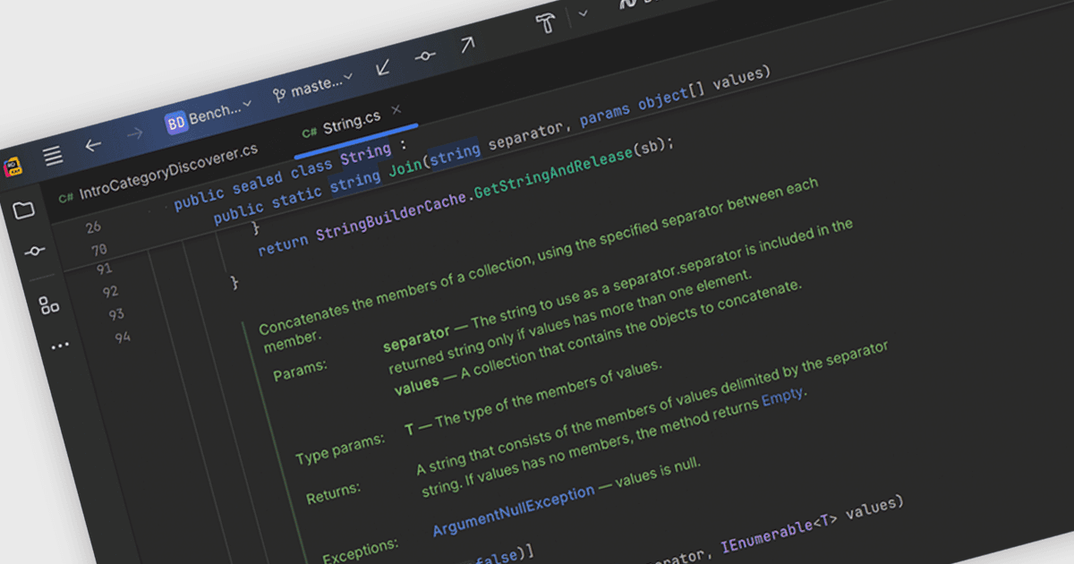Screen dimensions: 1074x564
Task: Open the ArgumentNullException link
Action: click(514, 511)
